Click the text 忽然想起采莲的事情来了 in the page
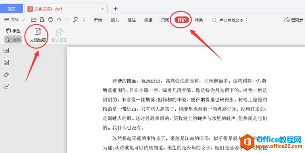 coord(139,138)
